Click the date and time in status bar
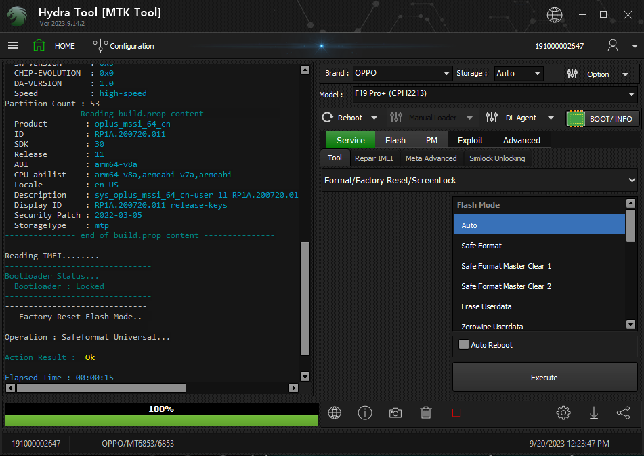 (x=570, y=444)
